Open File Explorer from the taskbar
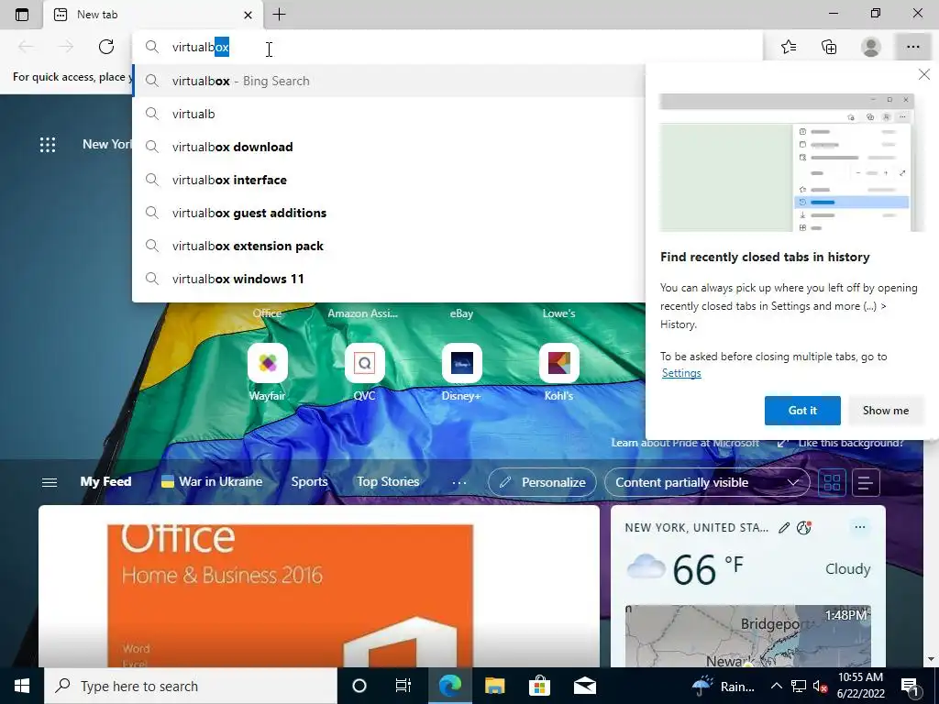 [x=494, y=686]
